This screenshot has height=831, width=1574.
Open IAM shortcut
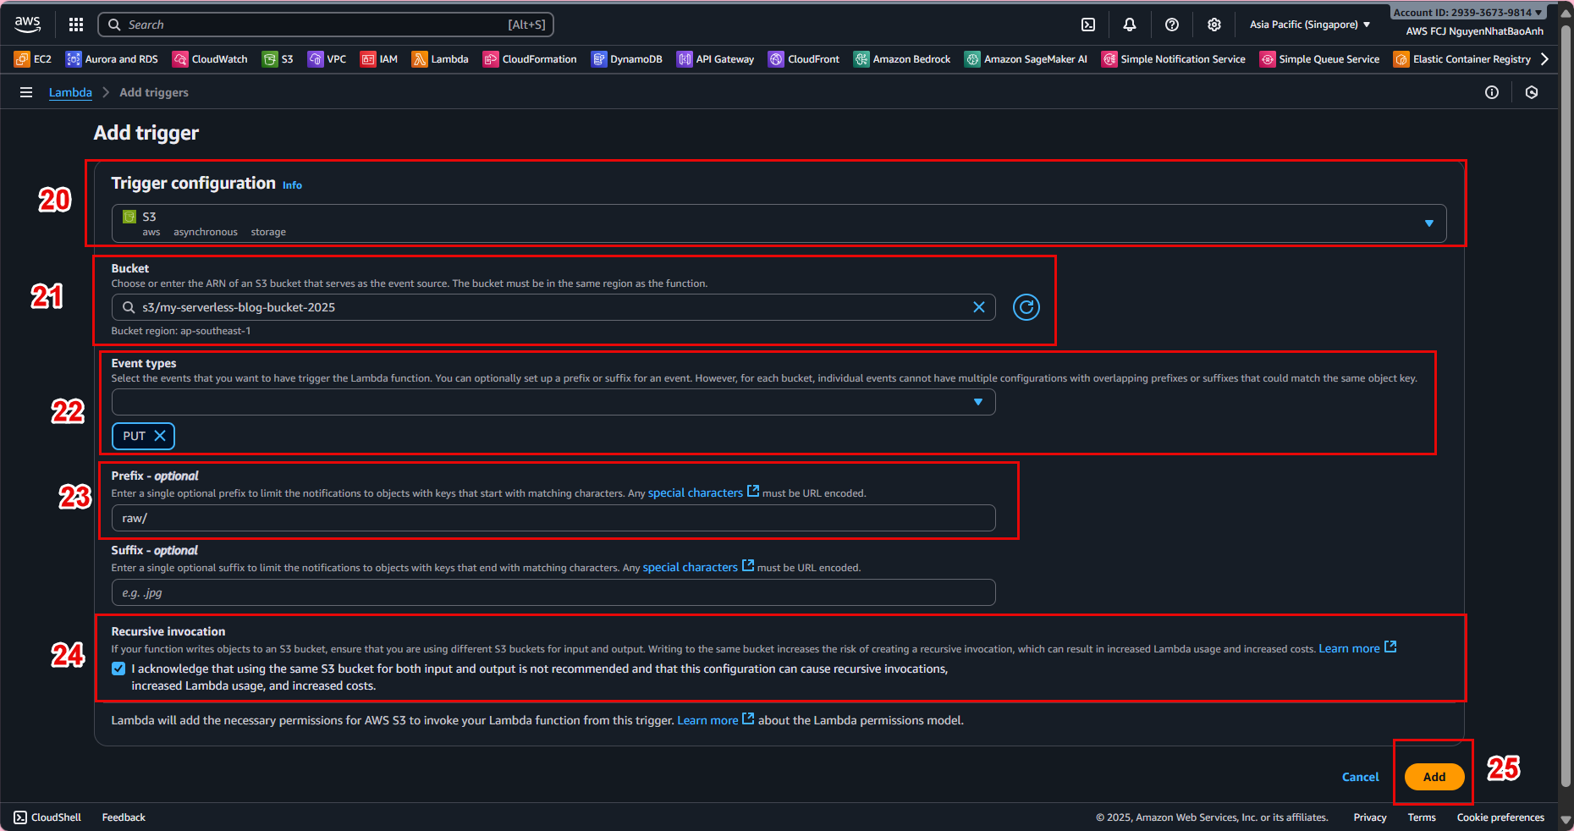click(379, 59)
